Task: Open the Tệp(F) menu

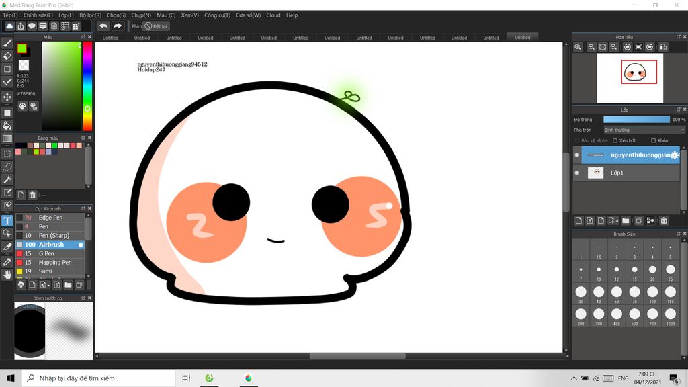Action: point(11,15)
